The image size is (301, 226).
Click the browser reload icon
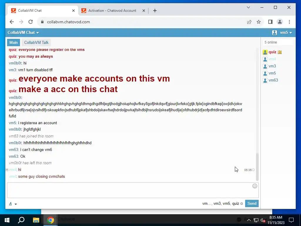(31, 22)
